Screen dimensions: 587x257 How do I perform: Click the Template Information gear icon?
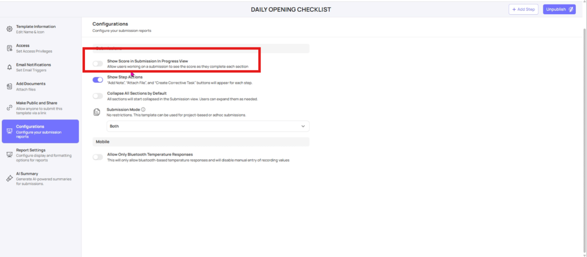pyautogui.click(x=9, y=29)
